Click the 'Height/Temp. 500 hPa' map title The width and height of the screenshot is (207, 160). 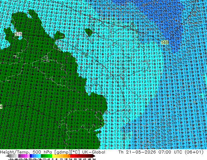(26, 152)
